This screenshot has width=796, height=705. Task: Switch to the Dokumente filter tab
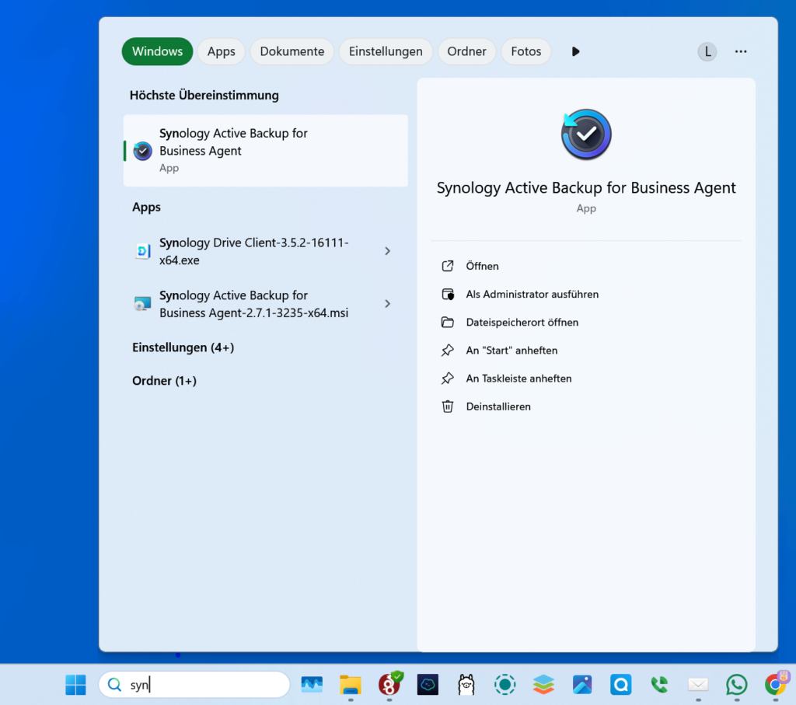292,51
